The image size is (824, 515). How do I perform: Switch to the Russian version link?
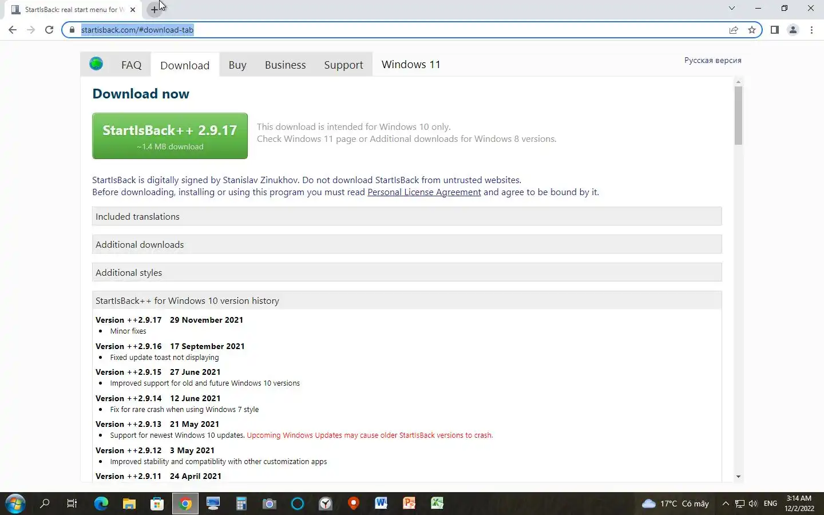point(712,60)
